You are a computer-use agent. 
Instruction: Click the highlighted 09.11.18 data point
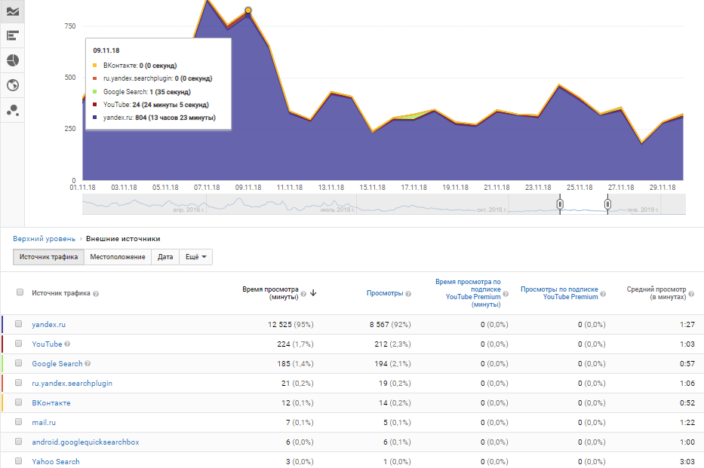[x=248, y=11]
